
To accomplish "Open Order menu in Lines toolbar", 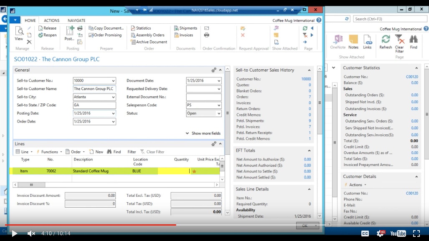I will [x=75, y=152].
